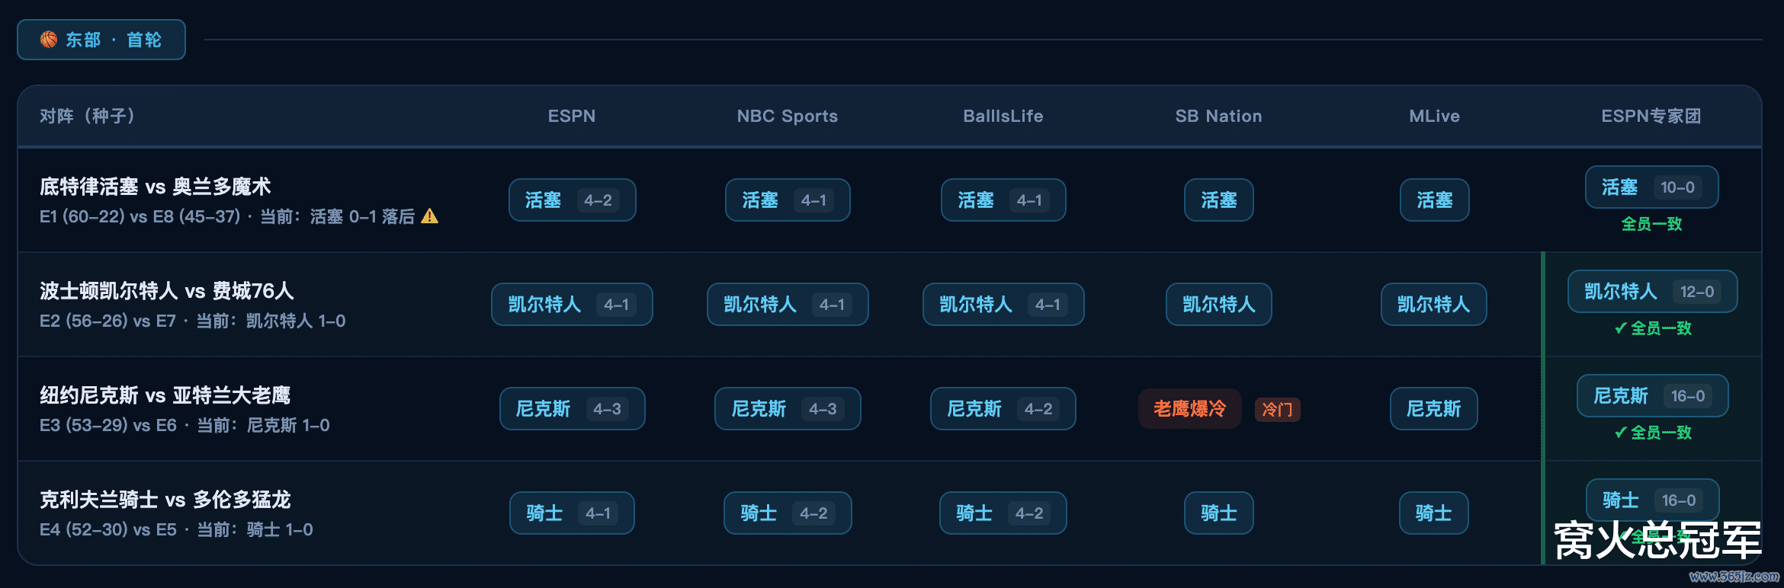This screenshot has height=588, width=1784.
Task: Click the 对阵（种子）column header
Action: pos(88,116)
